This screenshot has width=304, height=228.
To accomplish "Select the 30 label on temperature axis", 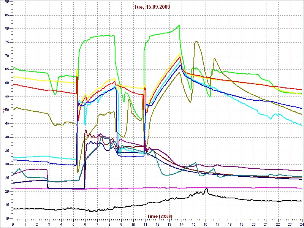I will 6,165.
